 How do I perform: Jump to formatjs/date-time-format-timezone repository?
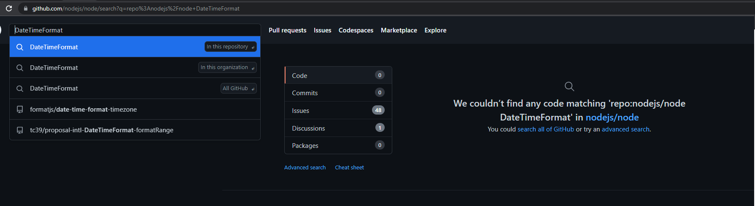tap(135, 109)
